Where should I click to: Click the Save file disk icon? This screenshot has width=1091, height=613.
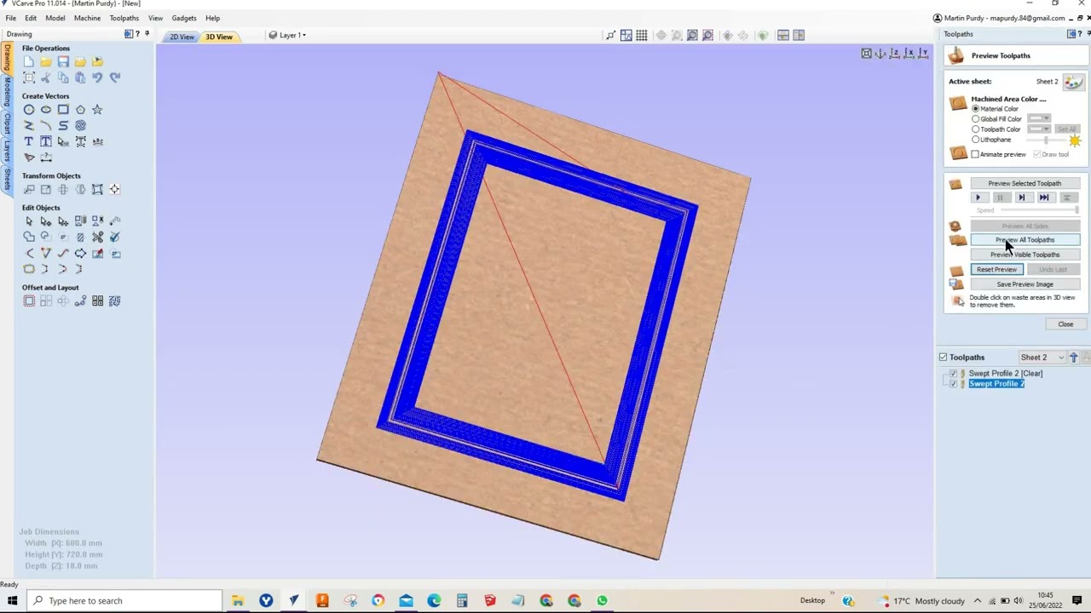[63, 61]
